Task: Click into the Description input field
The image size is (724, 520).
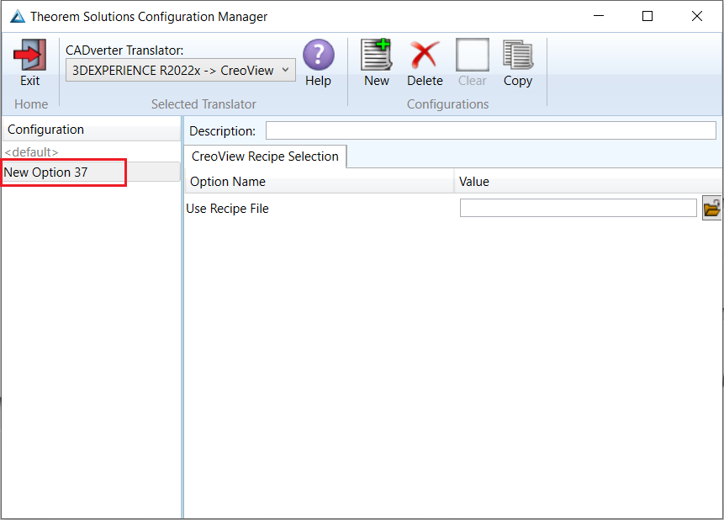Action: (491, 130)
